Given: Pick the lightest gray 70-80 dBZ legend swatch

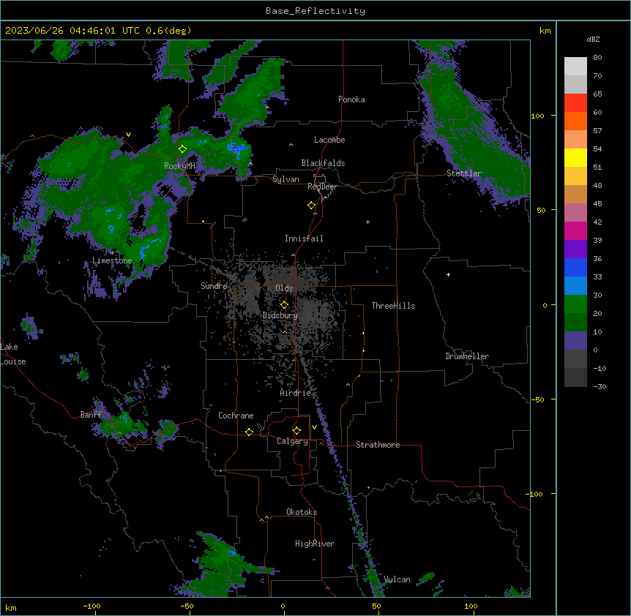Looking at the screenshot, I should coord(575,67).
